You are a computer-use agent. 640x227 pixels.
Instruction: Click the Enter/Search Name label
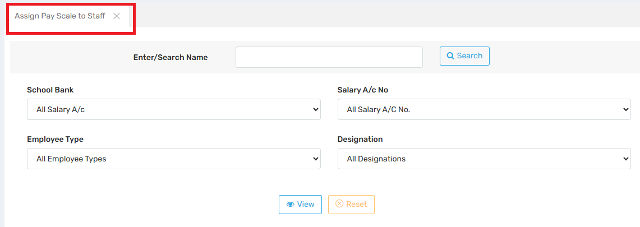coord(171,57)
